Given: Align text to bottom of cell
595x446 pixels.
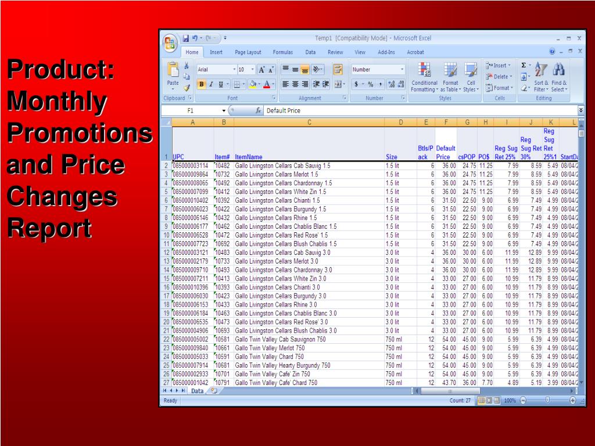Looking at the screenshot, I should [304, 70].
